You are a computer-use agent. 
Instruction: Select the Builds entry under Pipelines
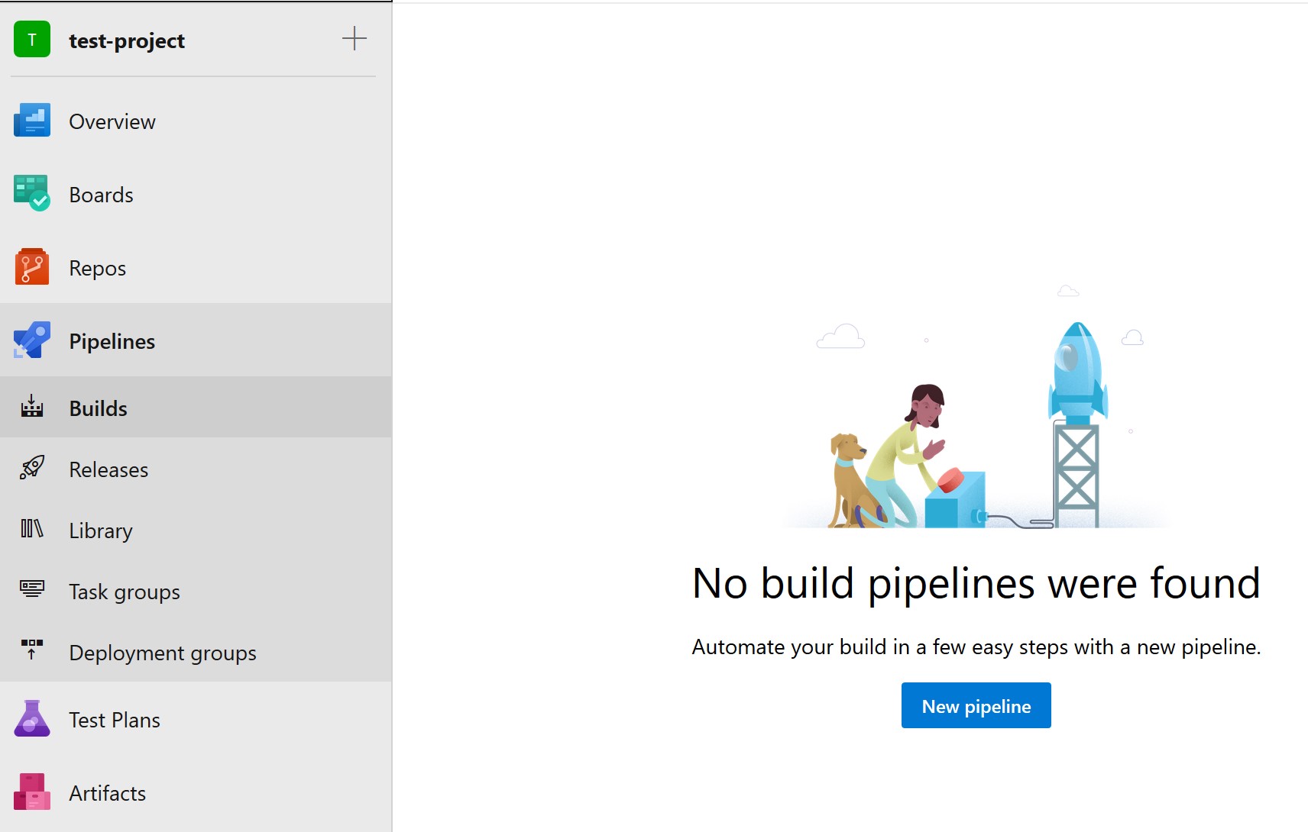click(x=97, y=408)
